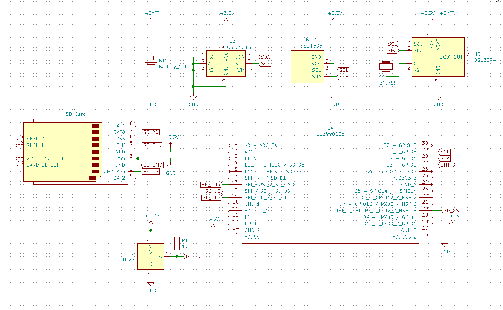Image resolution: width=503 pixels, height=310 pixels.
Task: Select the DHT_D label at DHT22 IO pin
Action: click(192, 256)
